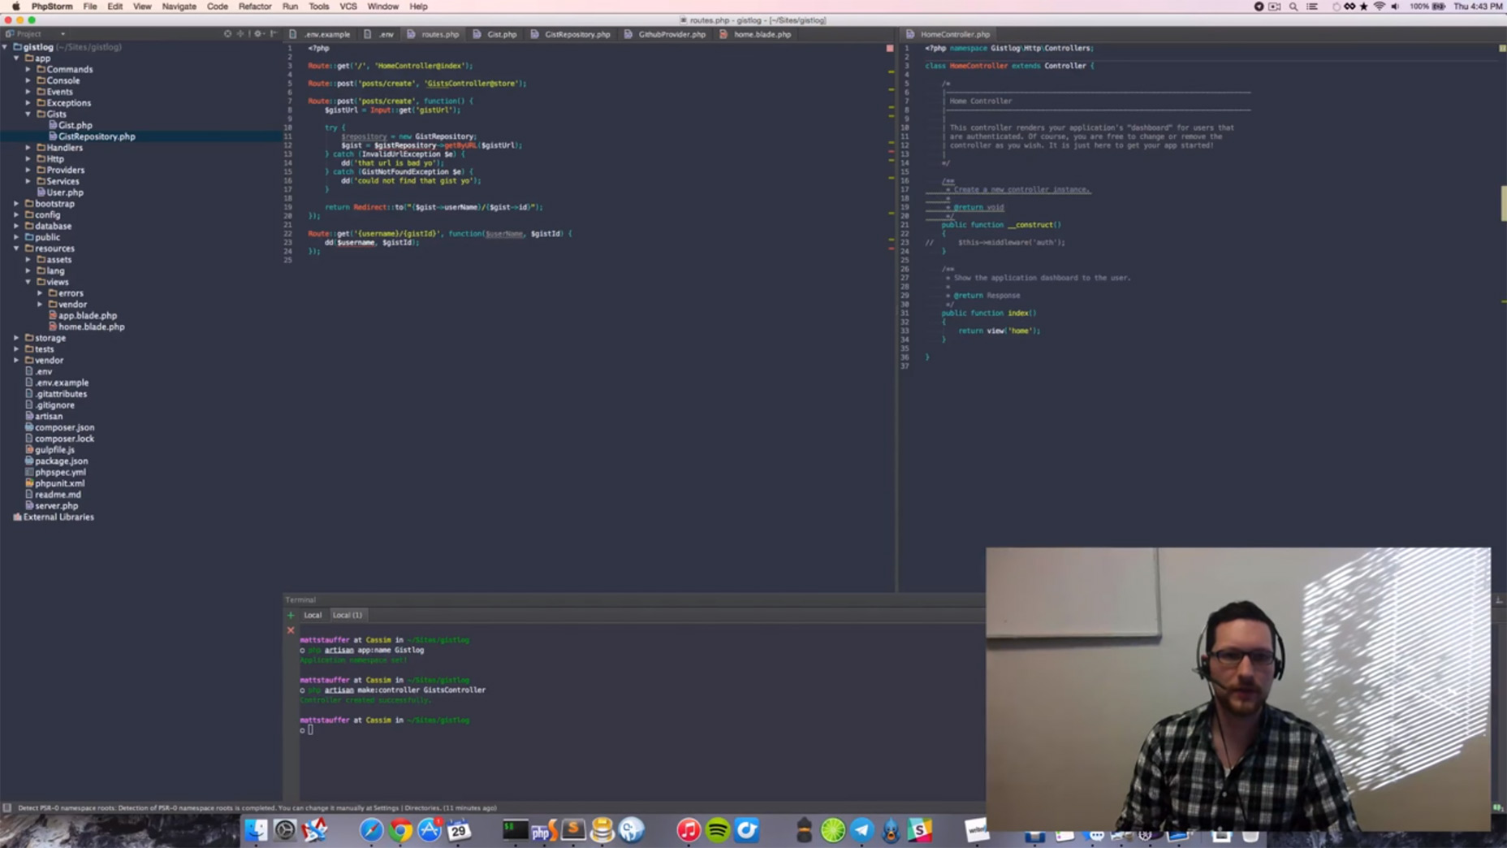
Task: Switch to home.blade.php tab
Action: (756, 34)
